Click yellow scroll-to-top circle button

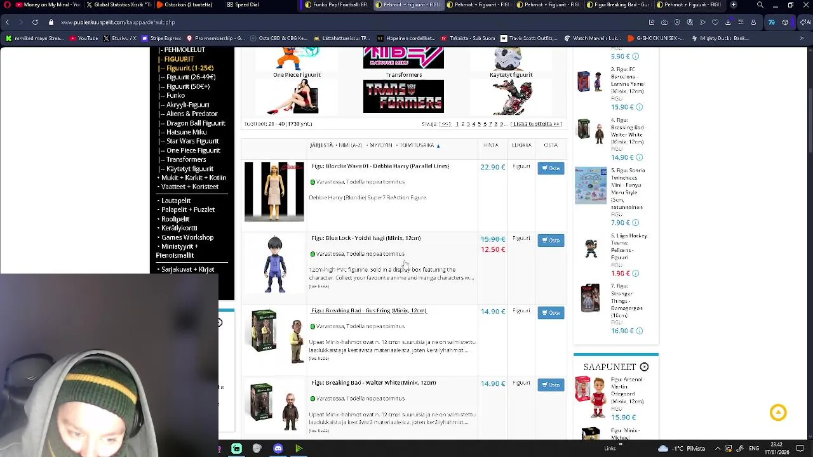pos(778,412)
